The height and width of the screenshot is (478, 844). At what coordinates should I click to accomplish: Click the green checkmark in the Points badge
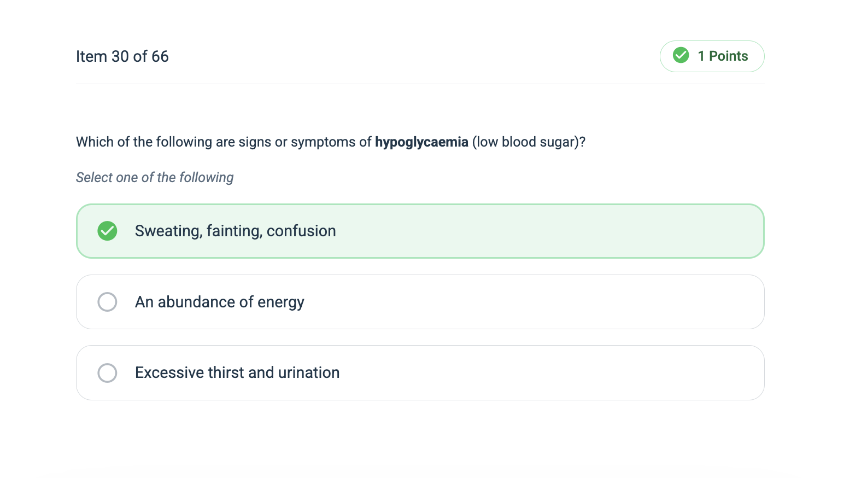(x=681, y=55)
